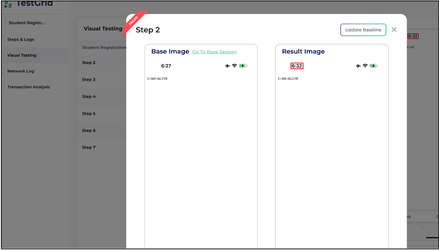Image resolution: width=439 pixels, height=250 pixels.
Task: Open Steps & Logs in the sidebar
Action: click(x=21, y=40)
